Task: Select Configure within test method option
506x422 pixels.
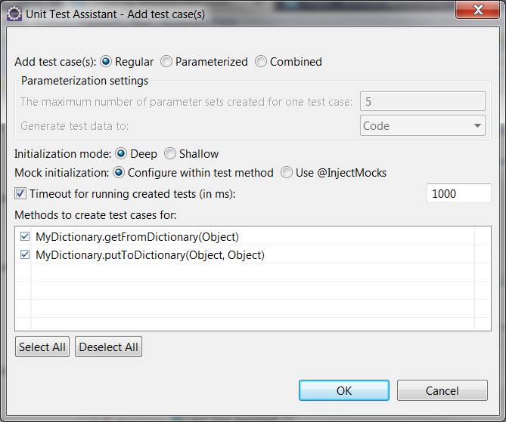Action: click(x=119, y=173)
